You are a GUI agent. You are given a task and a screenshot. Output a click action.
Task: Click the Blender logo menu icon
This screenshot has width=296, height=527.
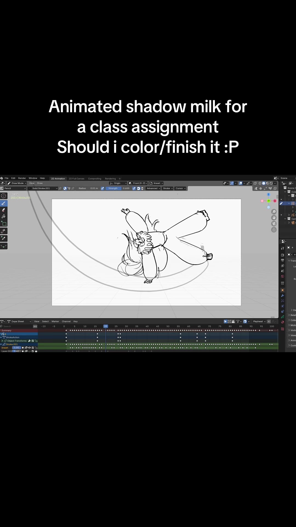tap(2, 178)
